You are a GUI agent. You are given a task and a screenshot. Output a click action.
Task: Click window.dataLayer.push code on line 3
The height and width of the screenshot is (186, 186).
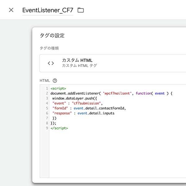click(74, 98)
